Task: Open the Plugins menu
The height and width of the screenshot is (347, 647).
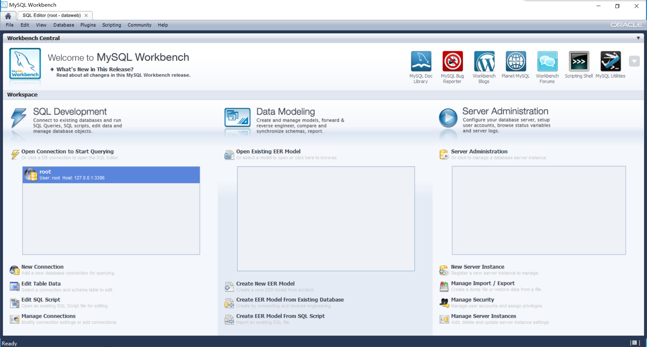Action: pyautogui.click(x=88, y=25)
